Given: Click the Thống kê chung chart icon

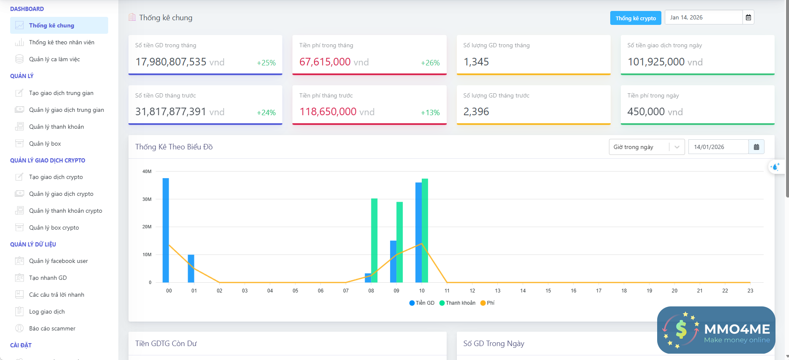Looking at the screenshot, I should pos(19,25).
